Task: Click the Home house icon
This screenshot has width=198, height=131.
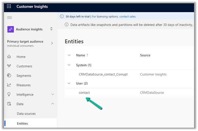Action: tap(9, 57)
